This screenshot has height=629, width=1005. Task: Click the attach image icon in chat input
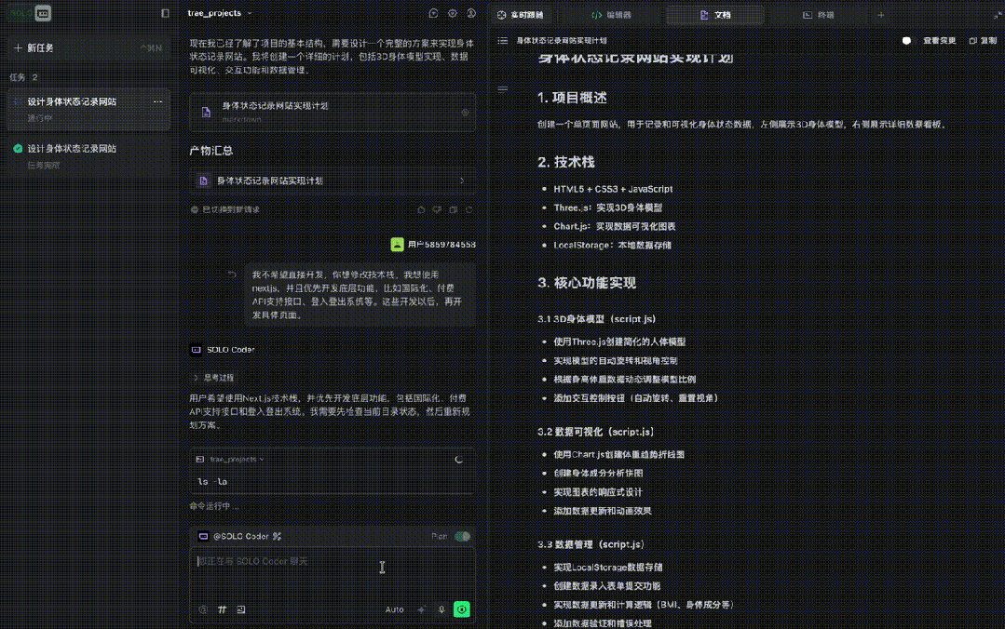coord(241,609)
